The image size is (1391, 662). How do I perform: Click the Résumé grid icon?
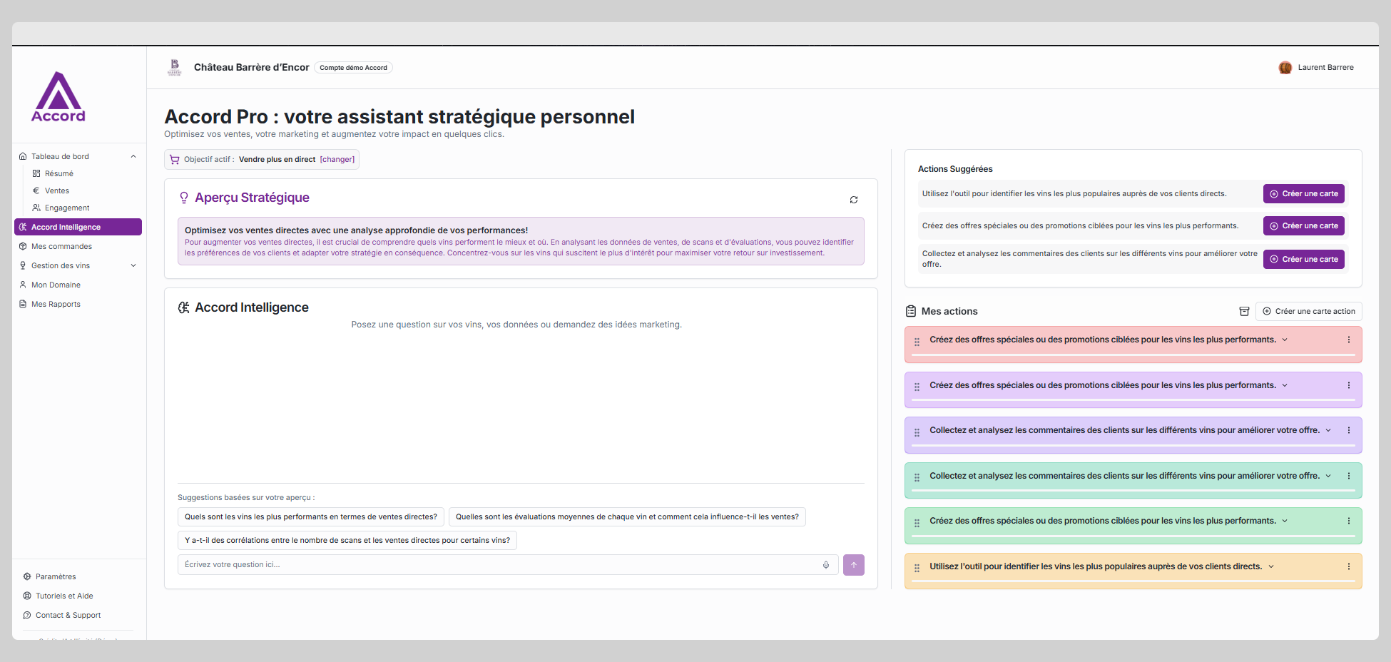coord(37,173)
